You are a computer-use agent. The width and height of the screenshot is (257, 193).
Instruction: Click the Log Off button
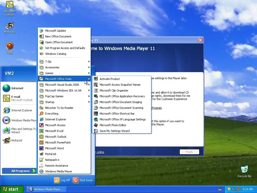[x=62, y=180]
